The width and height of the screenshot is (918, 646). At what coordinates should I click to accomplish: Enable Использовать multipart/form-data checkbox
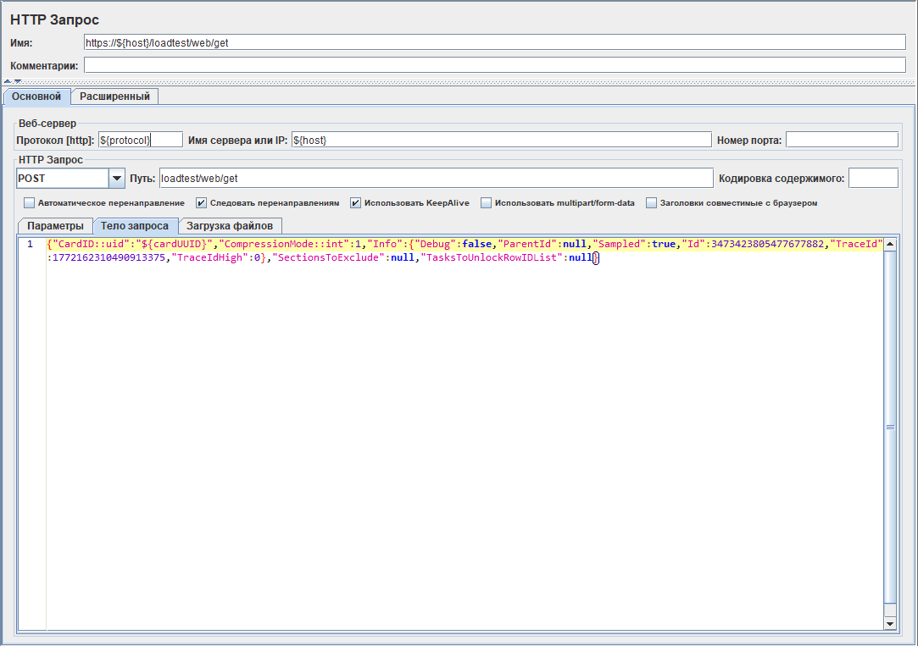coord(486,203)
